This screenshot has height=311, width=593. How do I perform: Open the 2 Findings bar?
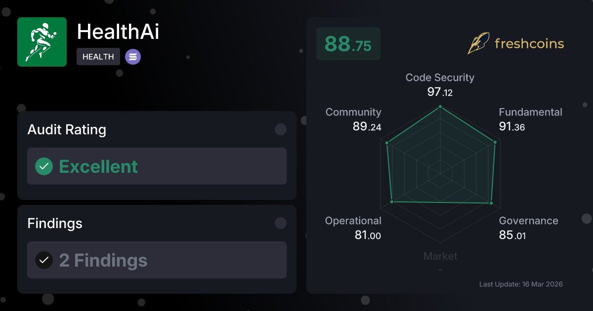coord(157,260)
